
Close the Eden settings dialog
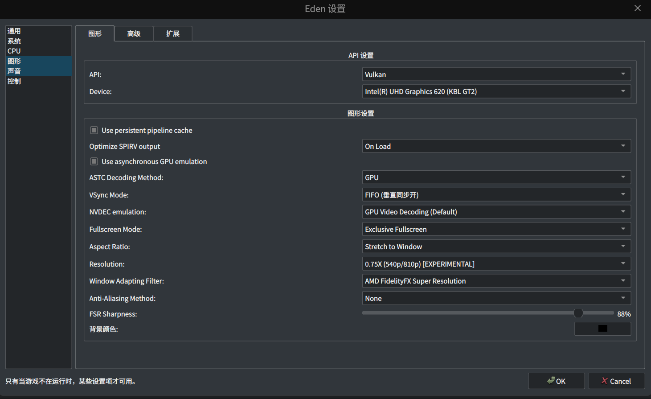point(638,8)
